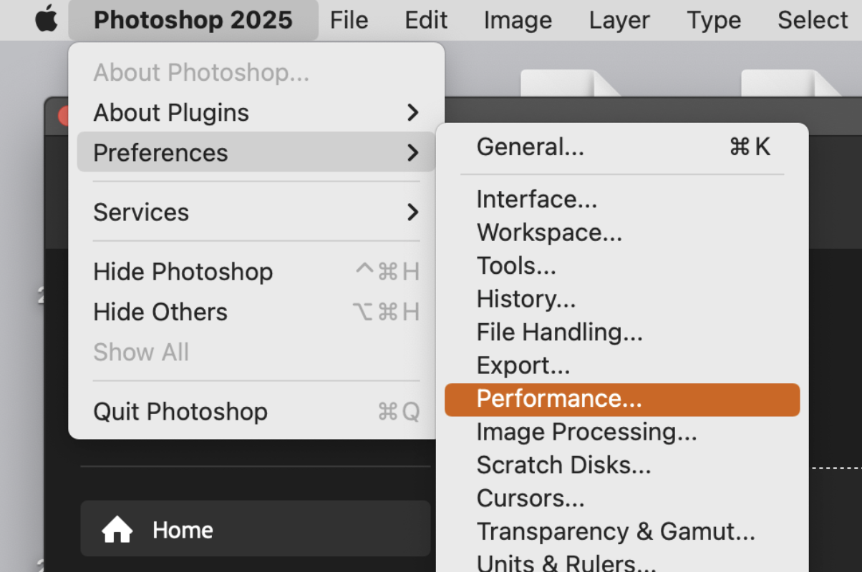Open Transparency & Gamut settings
This screenshot has height=572, width=862.
(x=615, y=531)
